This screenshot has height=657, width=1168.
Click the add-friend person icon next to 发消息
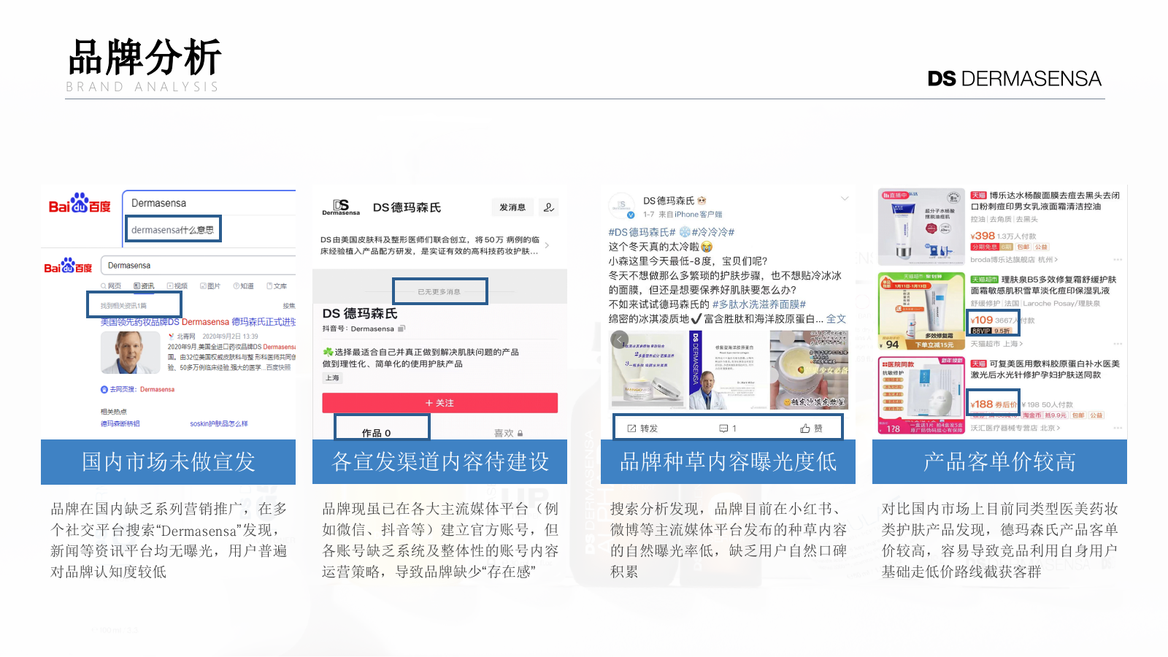pos(549,207)
